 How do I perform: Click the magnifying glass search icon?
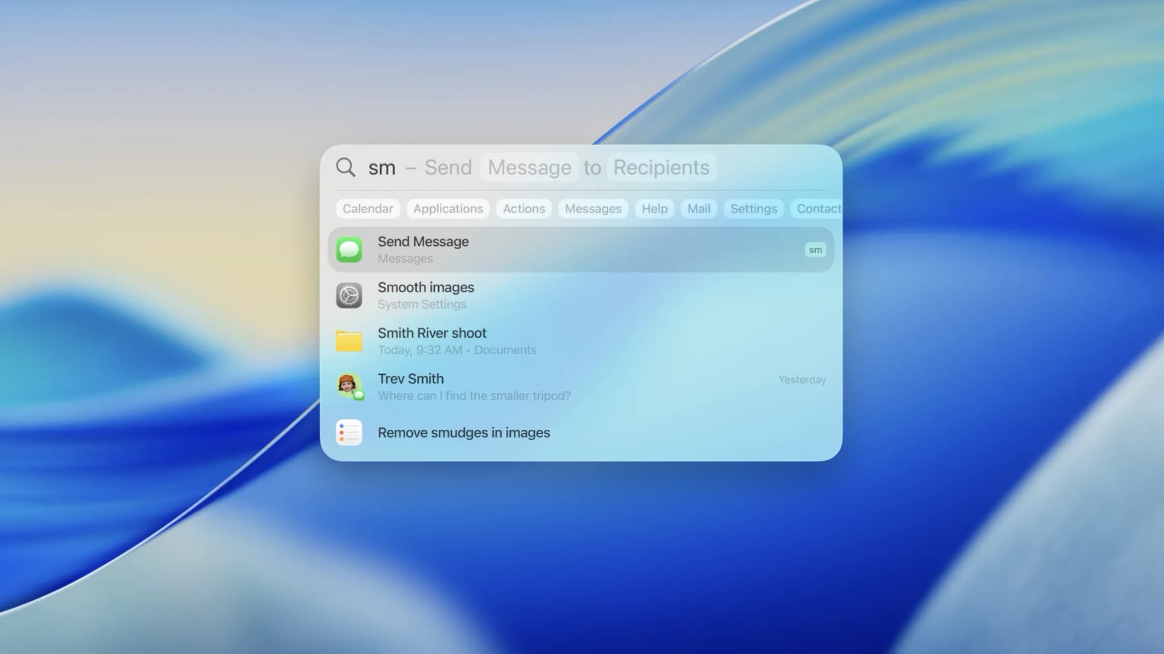(346, 167)
